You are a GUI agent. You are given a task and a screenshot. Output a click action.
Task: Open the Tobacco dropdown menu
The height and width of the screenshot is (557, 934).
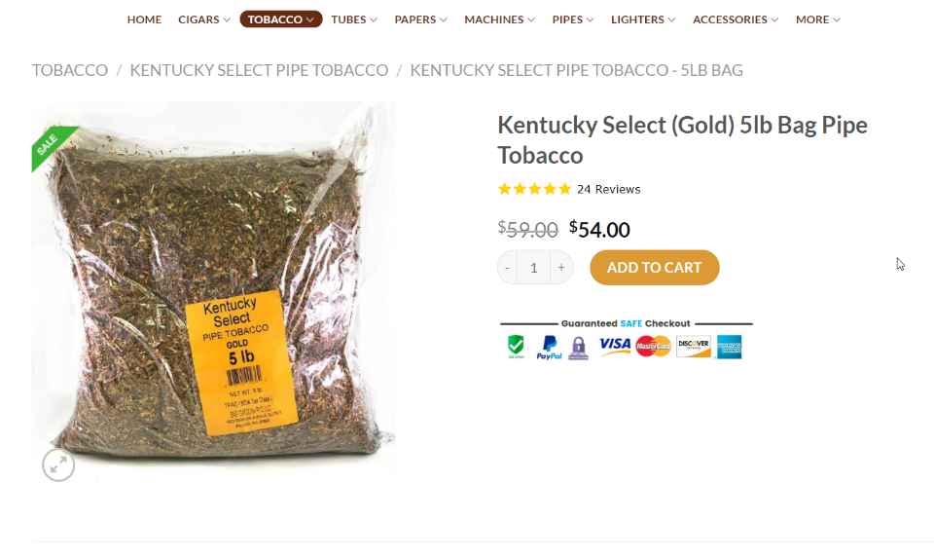tap(281, 19)
